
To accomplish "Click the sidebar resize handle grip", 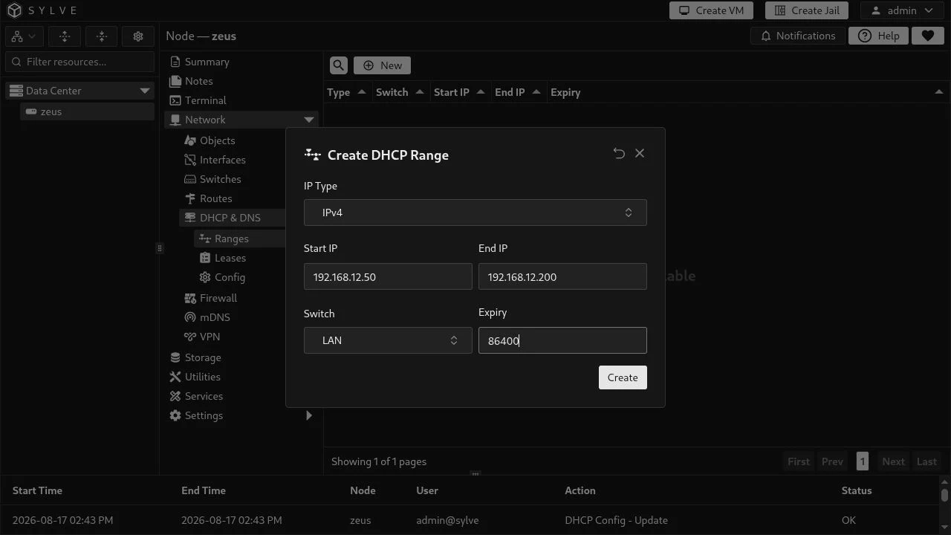I will tap(159, 248).
